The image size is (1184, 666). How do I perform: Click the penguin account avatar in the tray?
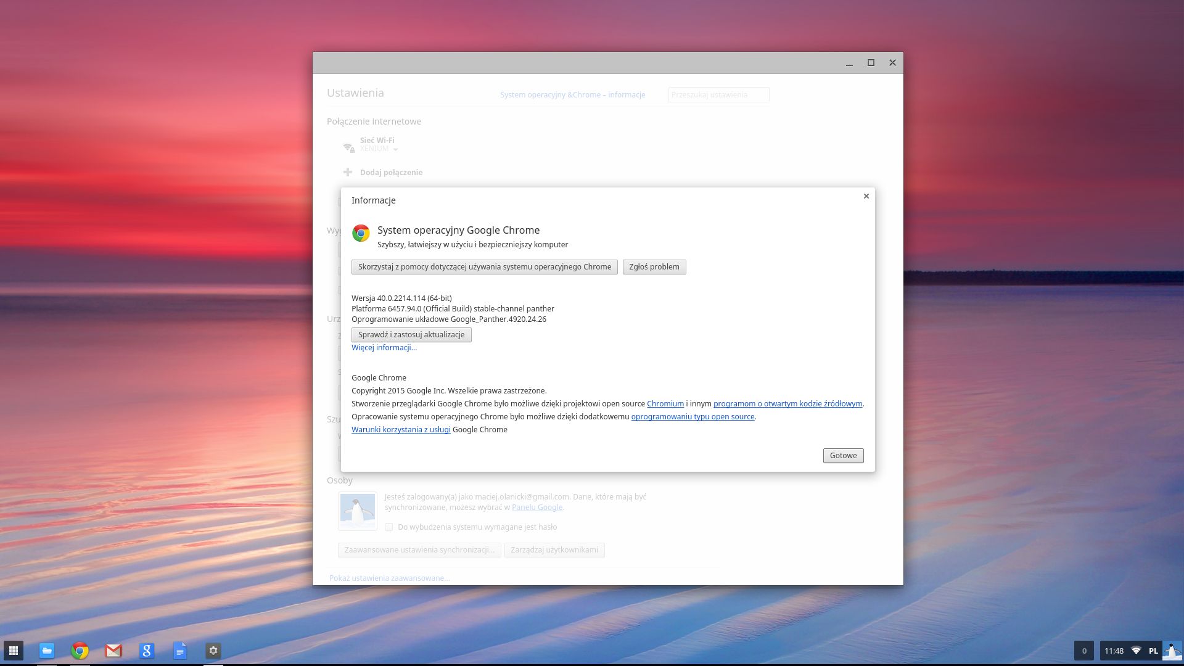click(x=1172, y=651)
